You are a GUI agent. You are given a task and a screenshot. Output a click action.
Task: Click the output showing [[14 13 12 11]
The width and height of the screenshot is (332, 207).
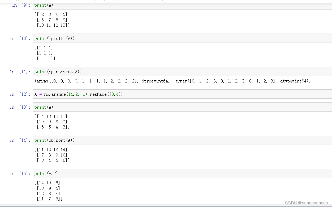tap(51, 122)
